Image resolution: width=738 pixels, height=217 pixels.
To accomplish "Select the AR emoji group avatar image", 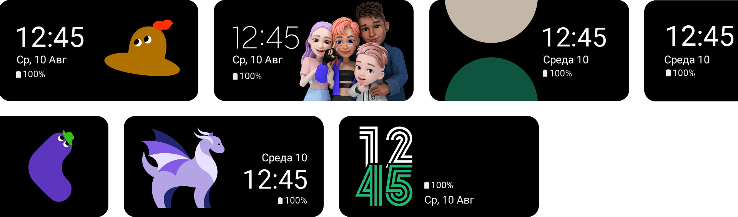I will [x=354, y=52].
